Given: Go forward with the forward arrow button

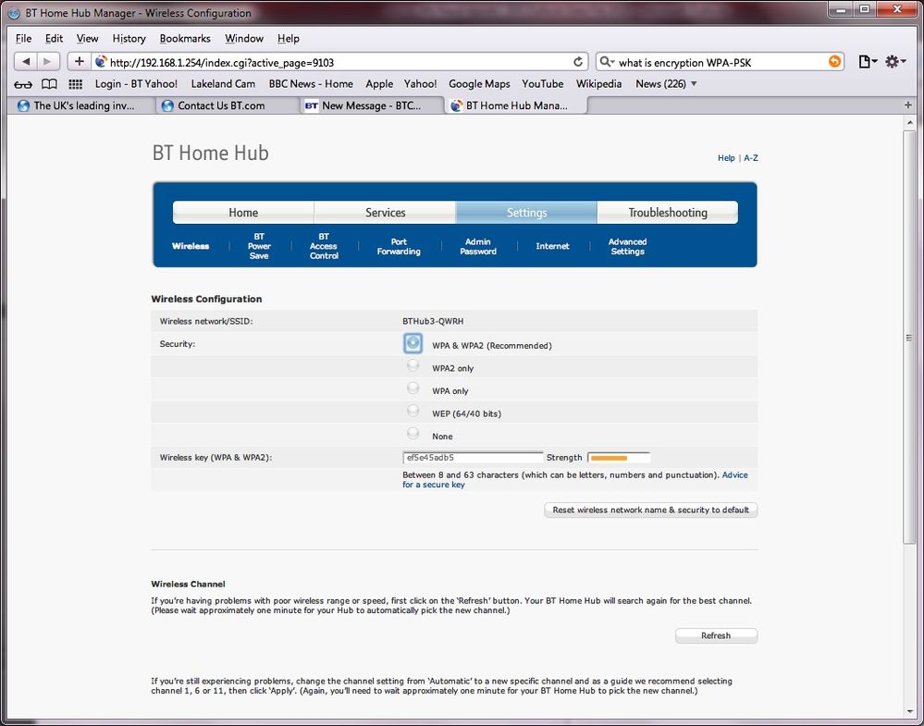Looking at the screenshot, I should pos(48,61).
